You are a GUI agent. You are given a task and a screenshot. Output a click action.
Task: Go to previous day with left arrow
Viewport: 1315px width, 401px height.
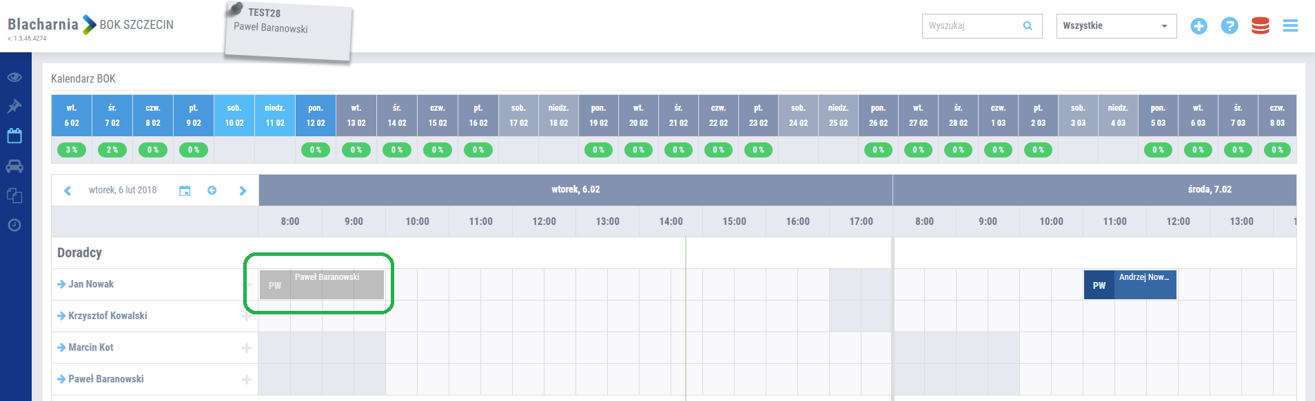tap(68, 191)
